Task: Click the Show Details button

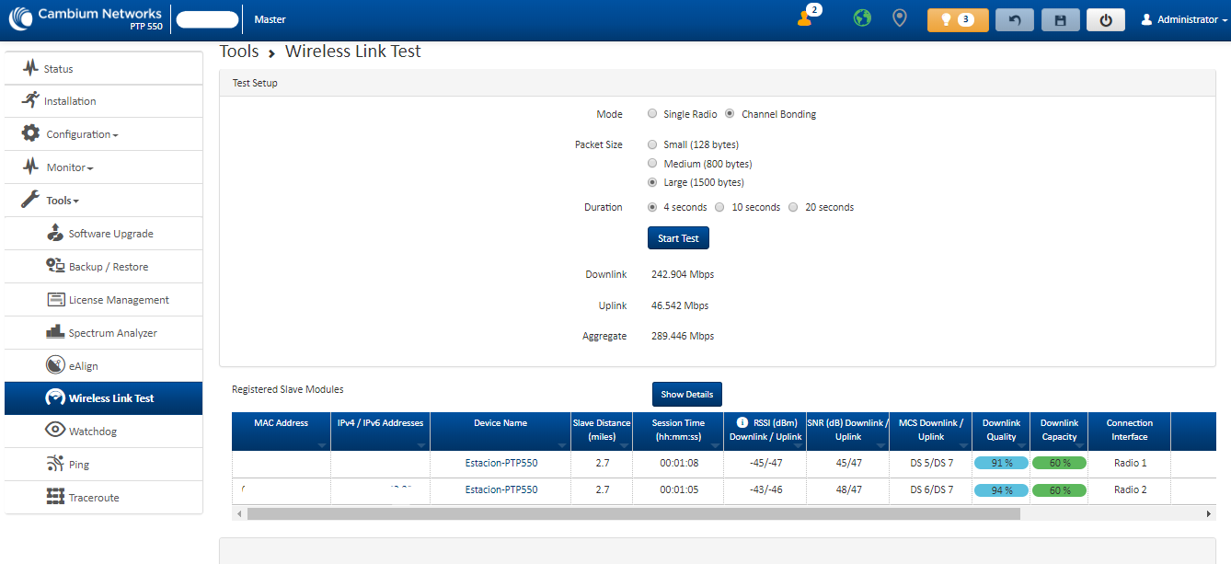Action: (686, 394)
